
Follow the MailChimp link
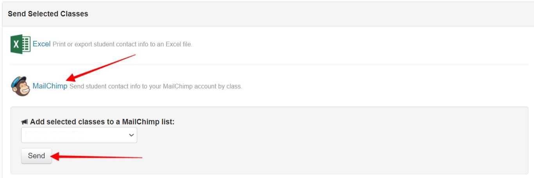[50, 86]
